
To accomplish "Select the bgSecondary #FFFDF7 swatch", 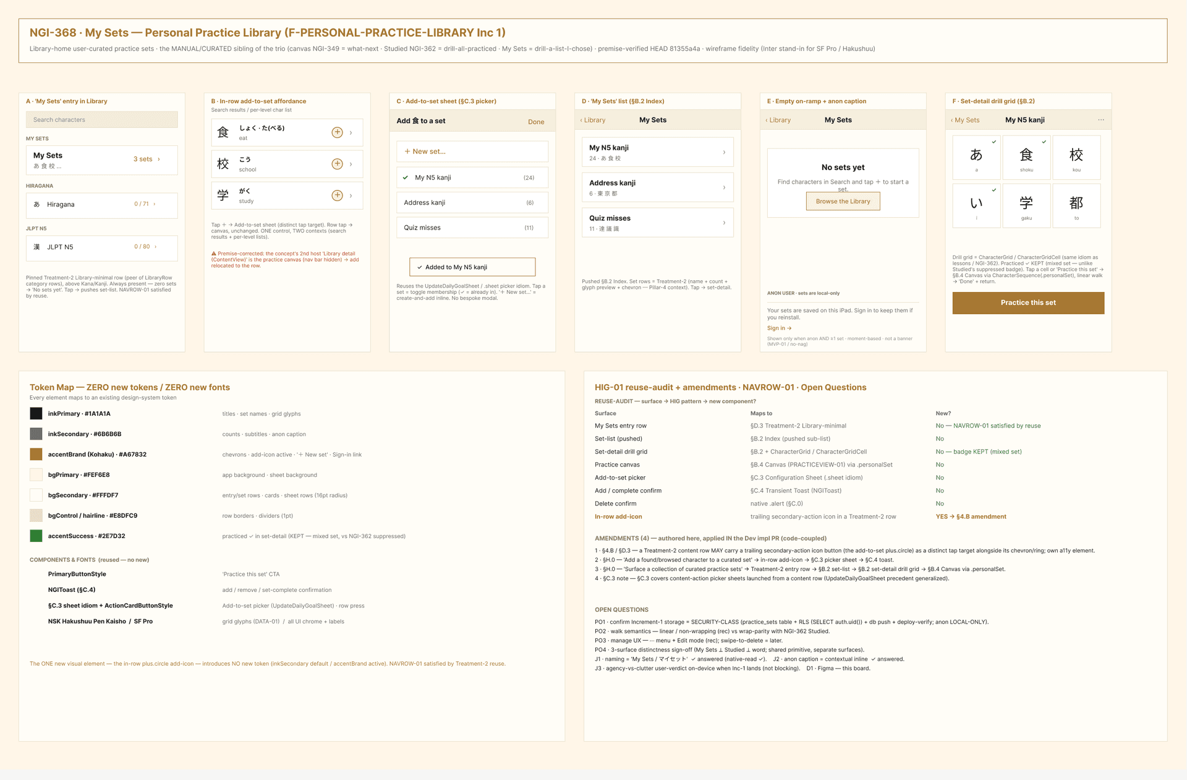I will [x=36, y=495].
